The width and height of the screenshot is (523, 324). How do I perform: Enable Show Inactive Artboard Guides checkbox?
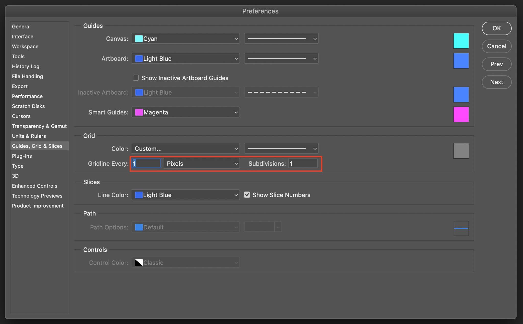(x=136, y=78)
